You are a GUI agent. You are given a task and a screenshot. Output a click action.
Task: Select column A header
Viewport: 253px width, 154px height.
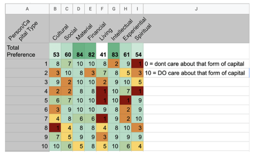[x=27, y=9]
